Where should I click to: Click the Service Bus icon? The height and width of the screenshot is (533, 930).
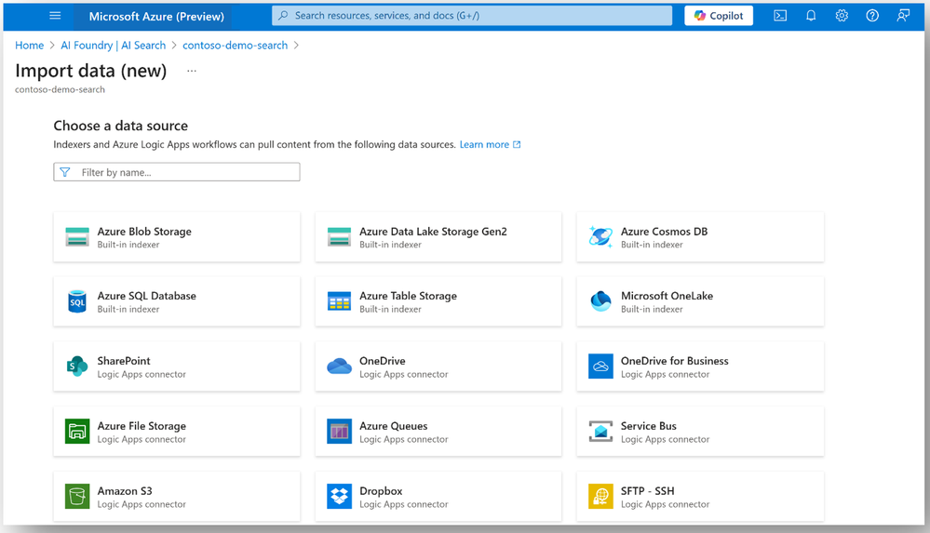[600, 432]
